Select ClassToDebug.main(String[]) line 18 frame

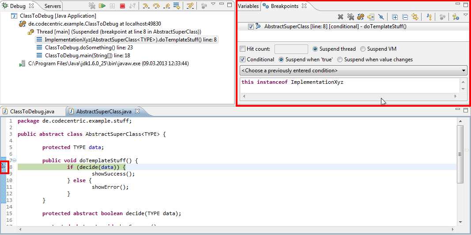87,56
